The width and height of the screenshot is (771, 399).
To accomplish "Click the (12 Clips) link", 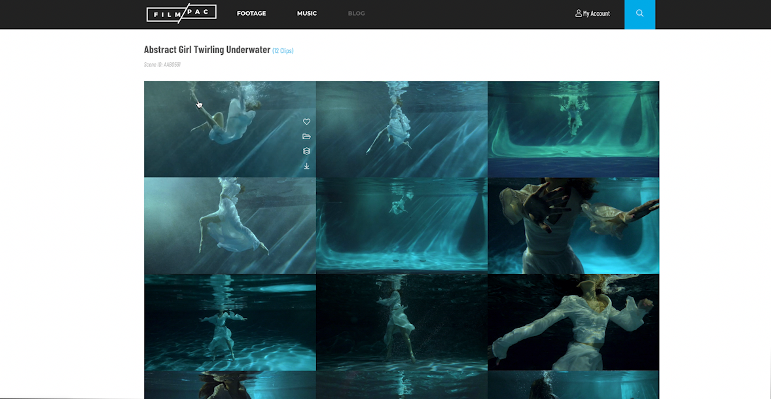I will coord(282,50).
